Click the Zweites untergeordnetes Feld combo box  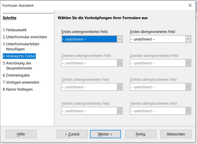(x=92, y=63)
